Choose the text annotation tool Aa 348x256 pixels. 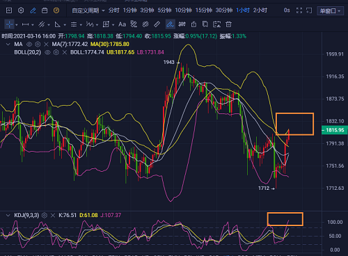coord(122,24)
